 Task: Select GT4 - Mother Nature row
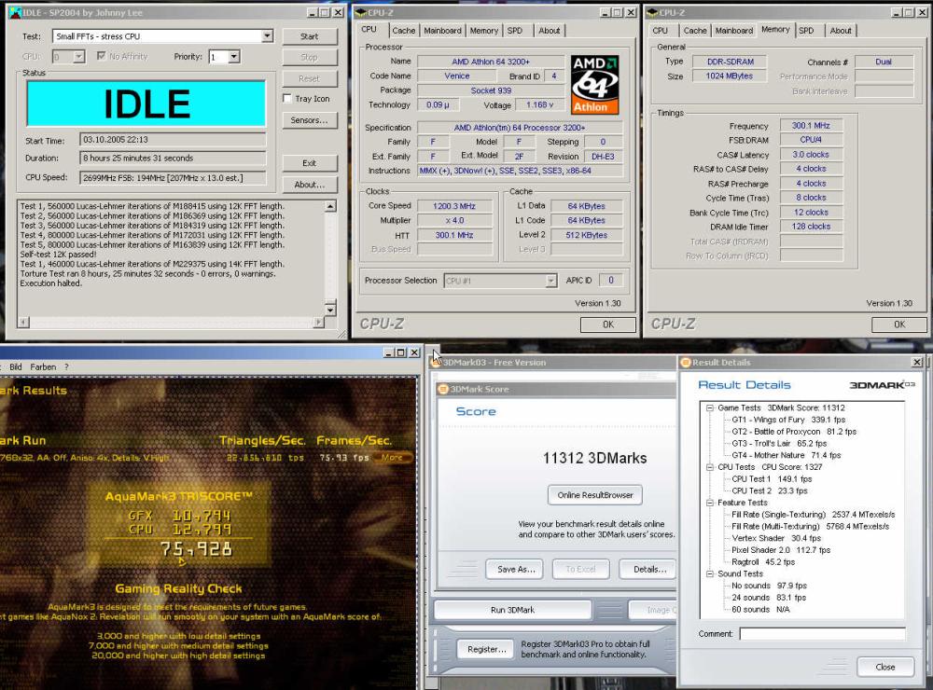(x=786, y=456)
